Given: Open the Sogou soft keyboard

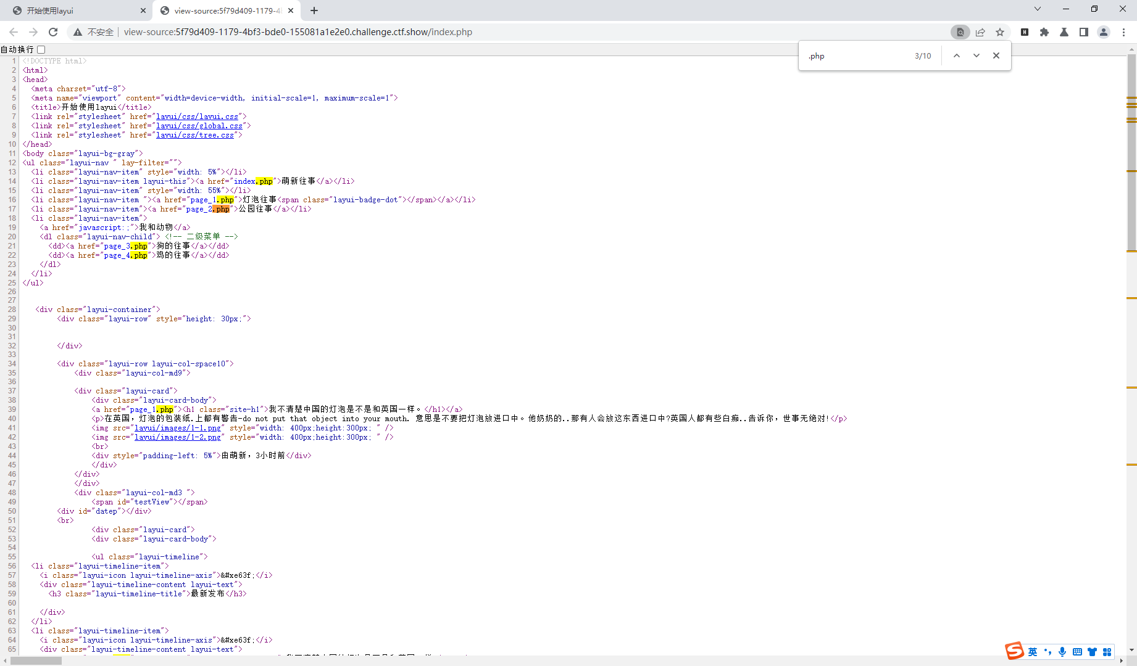Looking at the screenshot, I should (x=1077, y=652).
